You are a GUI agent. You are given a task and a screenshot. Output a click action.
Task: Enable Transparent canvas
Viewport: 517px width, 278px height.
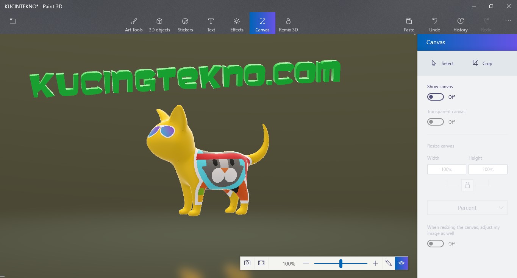435,122
